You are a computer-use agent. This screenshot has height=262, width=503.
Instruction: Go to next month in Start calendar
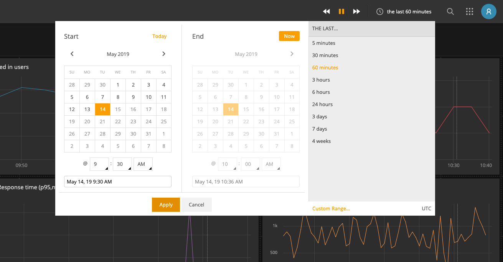163,54
